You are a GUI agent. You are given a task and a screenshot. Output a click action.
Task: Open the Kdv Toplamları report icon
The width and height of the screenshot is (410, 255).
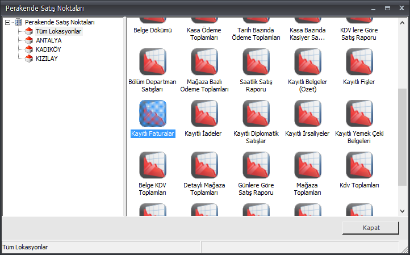[359, 165]
